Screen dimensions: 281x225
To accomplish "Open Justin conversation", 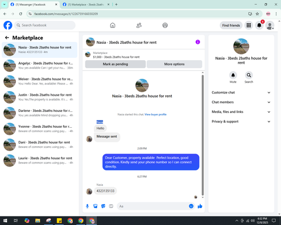I will pyautogui.click(x=39, y=97).
